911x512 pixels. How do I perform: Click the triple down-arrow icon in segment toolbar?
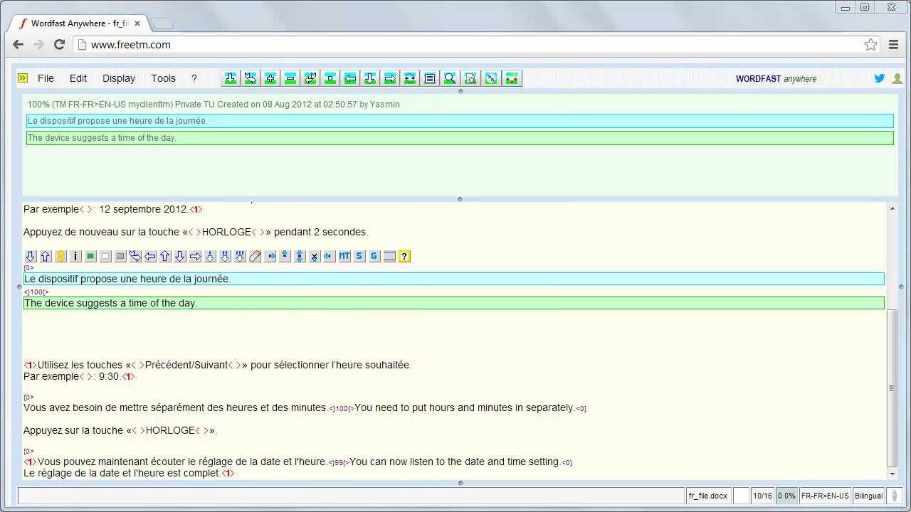click(x=240, y=256)
